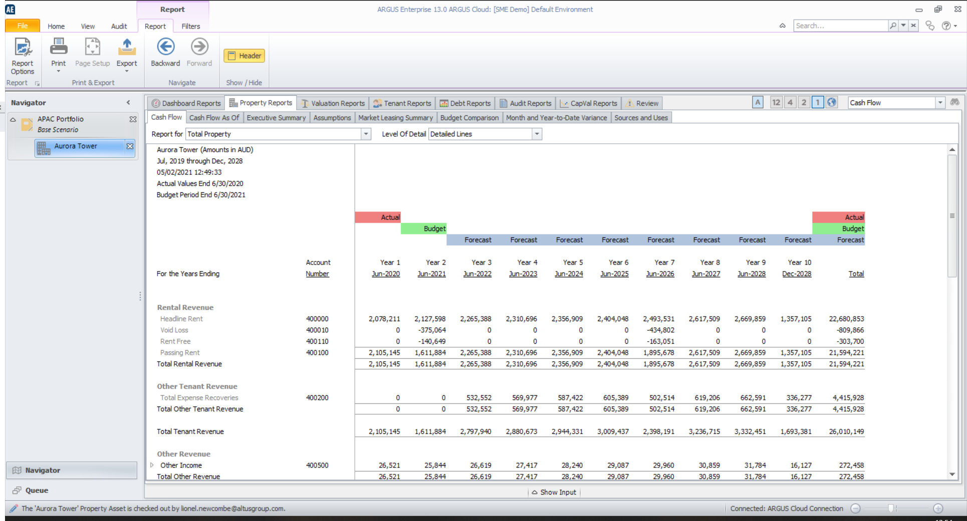Toggle the report Header visibility

pos(244,56)
